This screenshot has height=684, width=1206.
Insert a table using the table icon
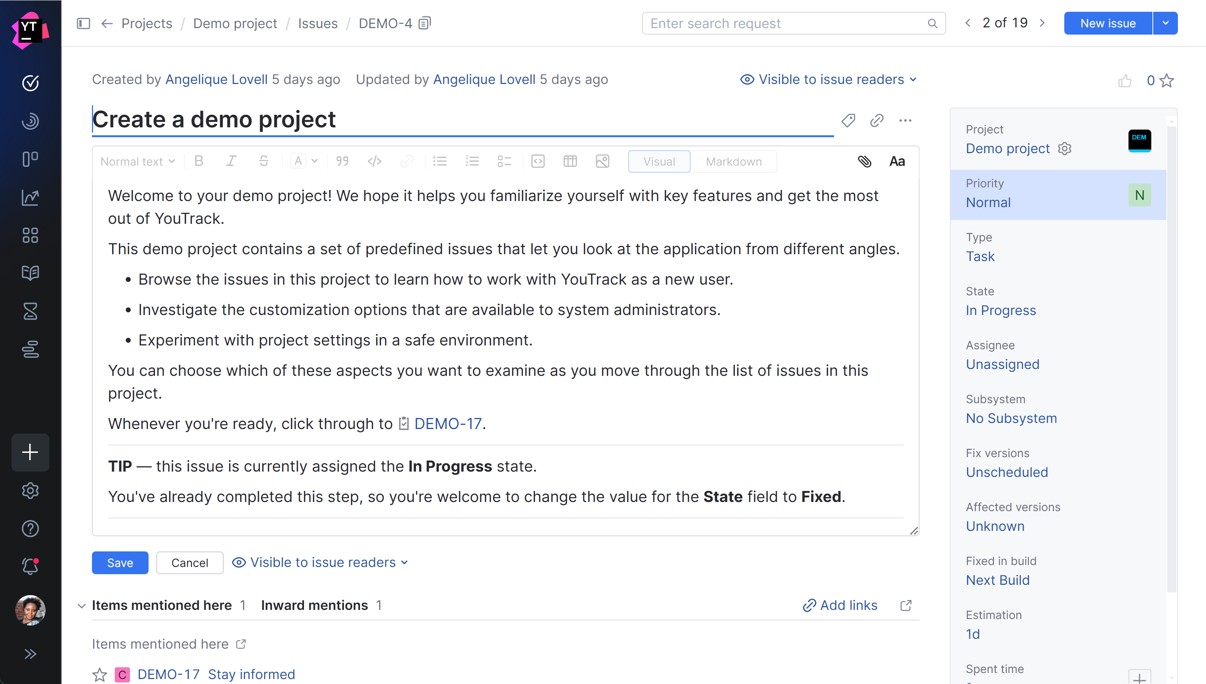(570, 161)
